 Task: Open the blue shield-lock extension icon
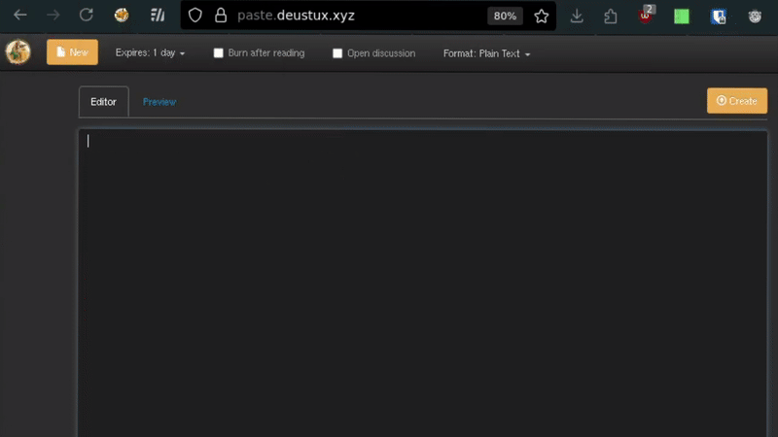pyautogui.click(x=719, y=17)
